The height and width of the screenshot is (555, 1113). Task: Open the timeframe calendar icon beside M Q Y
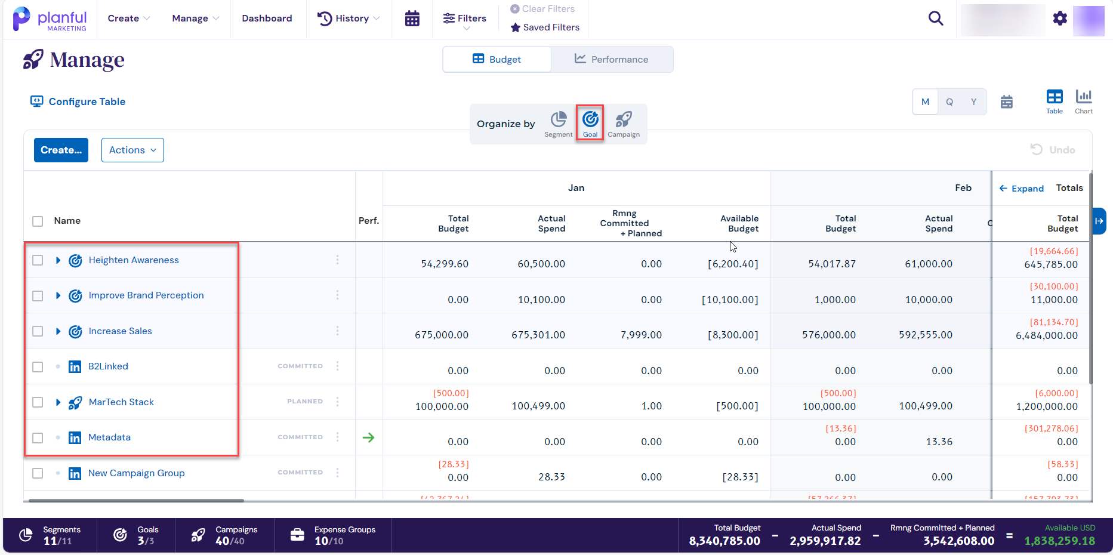tap(1007, 102)
